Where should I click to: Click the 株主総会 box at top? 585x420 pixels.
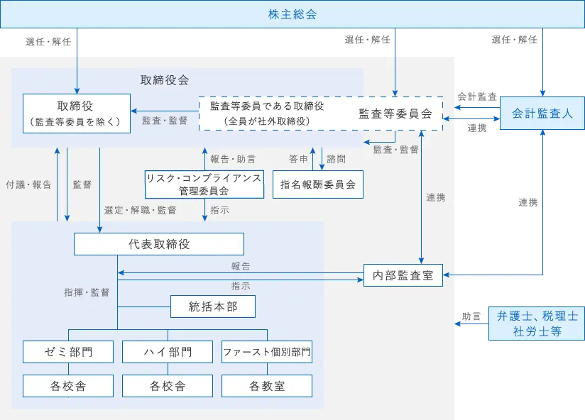tap(292, 14)
